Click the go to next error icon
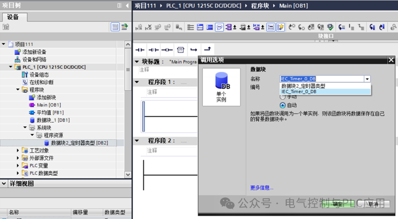 click(301, 27)
